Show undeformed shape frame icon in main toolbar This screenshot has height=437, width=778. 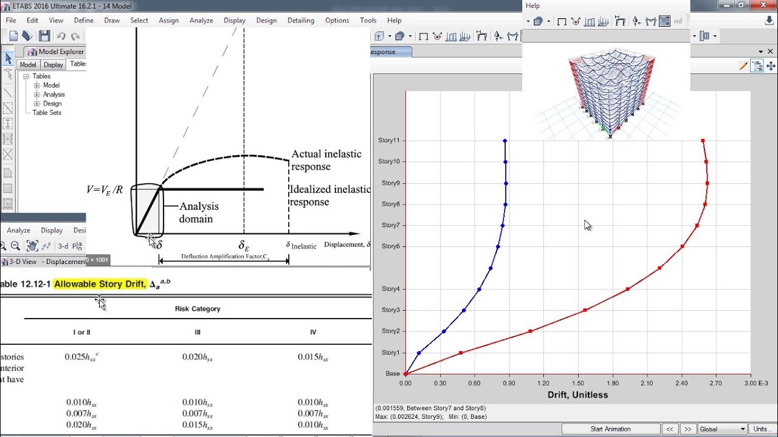(424, 36)
